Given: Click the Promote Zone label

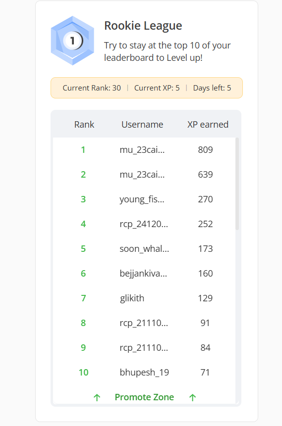Looking at the screenshot, I should tap(144, 397).
